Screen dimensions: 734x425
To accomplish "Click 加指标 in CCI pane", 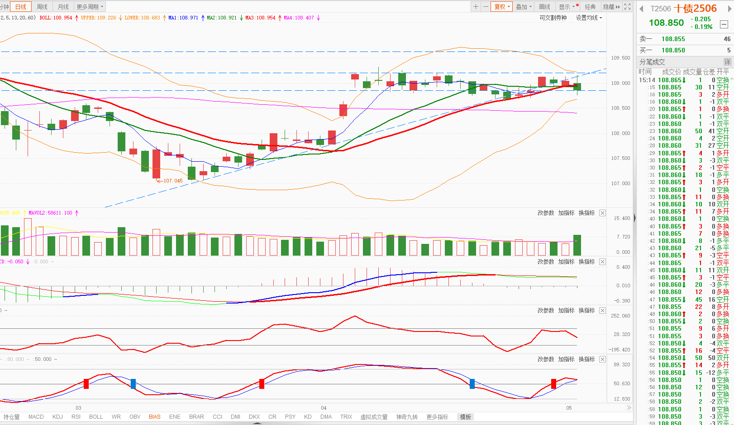I will click(566, 310).
